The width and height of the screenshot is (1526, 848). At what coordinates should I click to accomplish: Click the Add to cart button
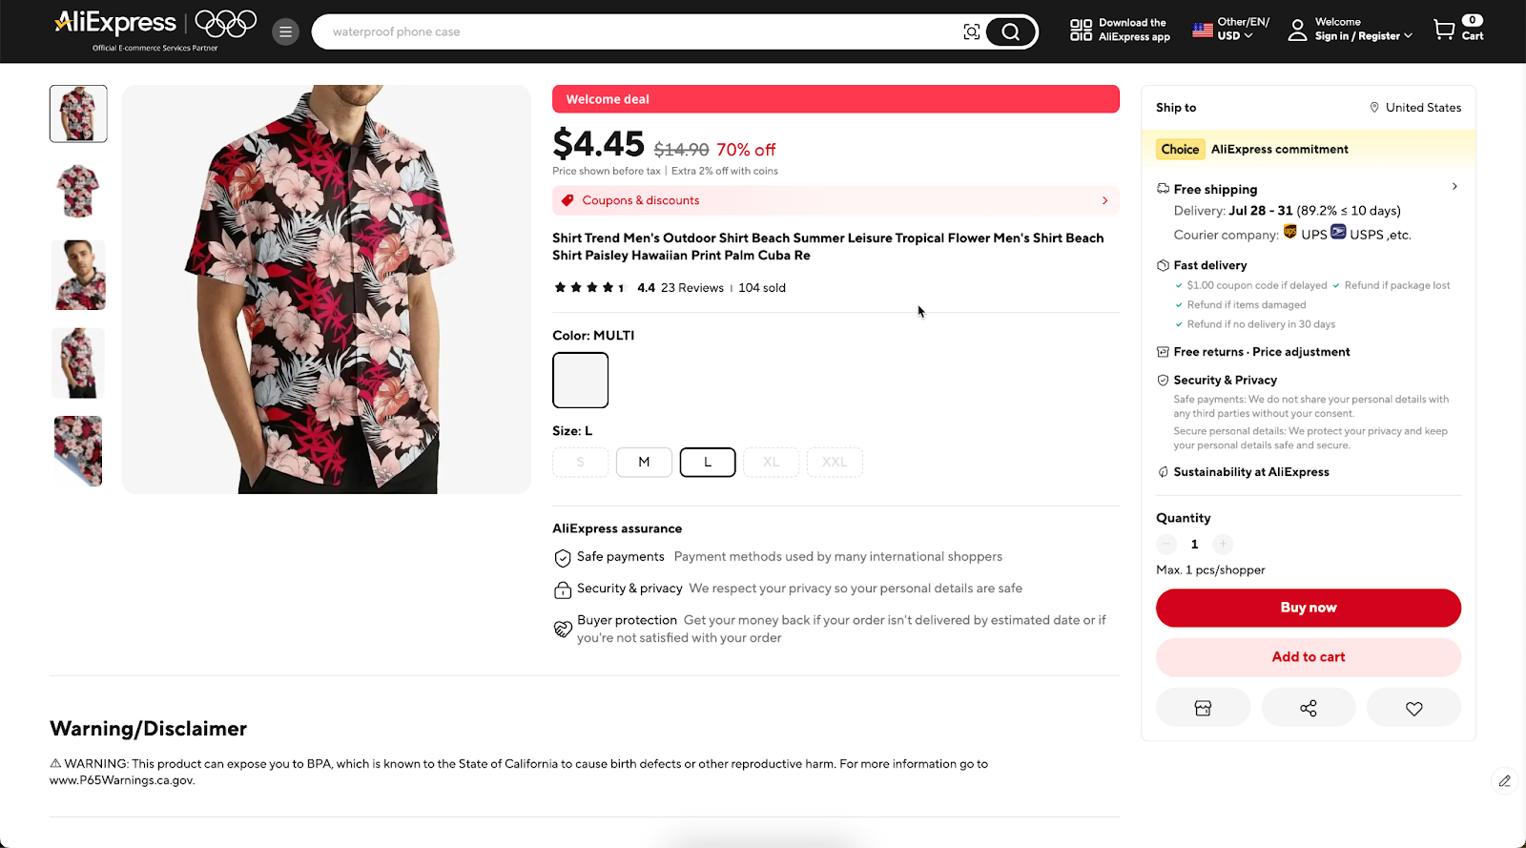pyautogui.click(x=1308, y=657)
